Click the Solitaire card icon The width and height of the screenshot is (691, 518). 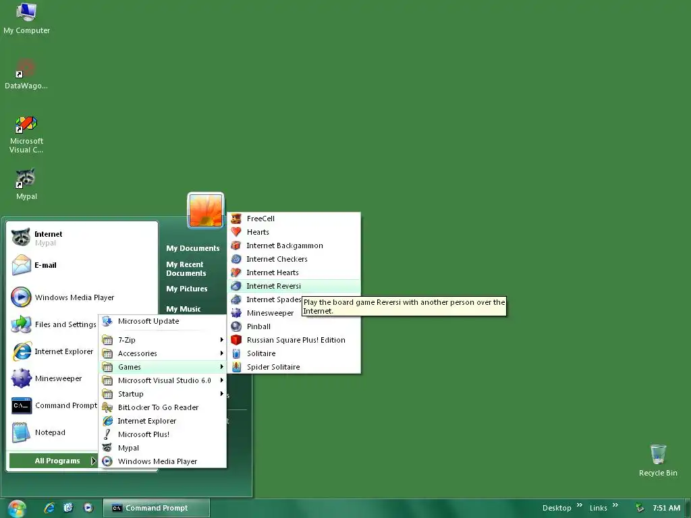236,353
